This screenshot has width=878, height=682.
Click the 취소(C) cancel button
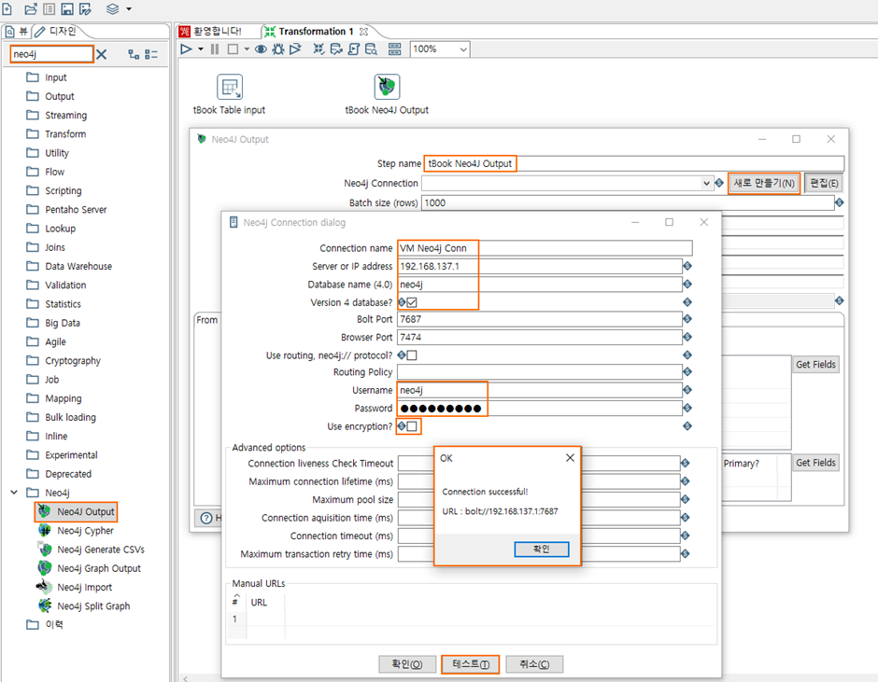click(x=534, y=664)
